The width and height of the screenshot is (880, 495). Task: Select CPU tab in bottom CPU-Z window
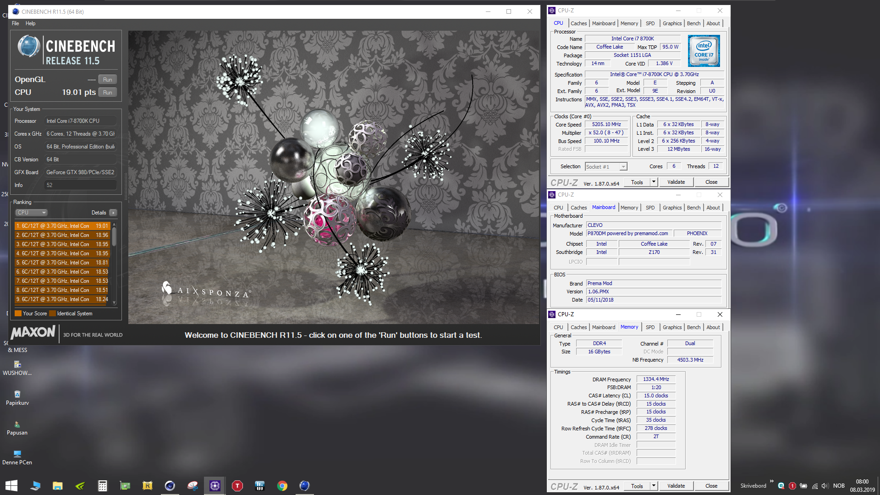tap(558, 327)
